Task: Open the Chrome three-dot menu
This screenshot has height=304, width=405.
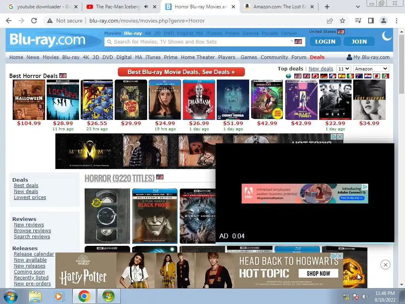Action: click(x=396, y=21)
